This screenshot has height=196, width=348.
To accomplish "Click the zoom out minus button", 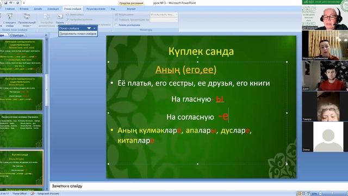I will coord(320,194).
